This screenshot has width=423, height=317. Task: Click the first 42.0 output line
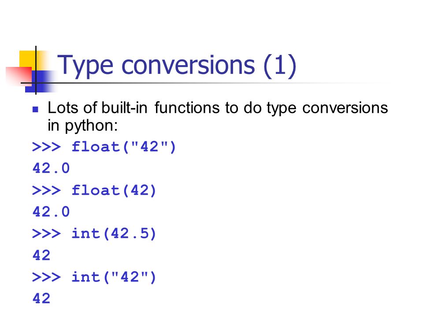click(x=51, y=169)
